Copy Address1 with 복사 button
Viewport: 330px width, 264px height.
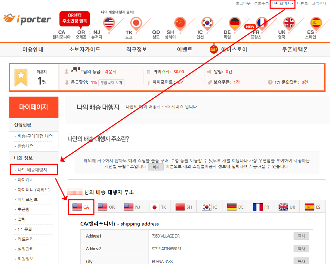pos(301,236)
